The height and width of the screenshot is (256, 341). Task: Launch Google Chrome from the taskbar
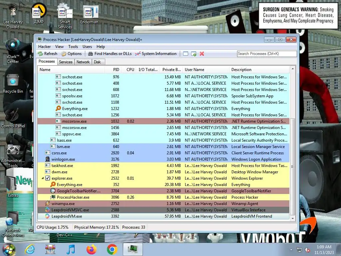[112, 249]
